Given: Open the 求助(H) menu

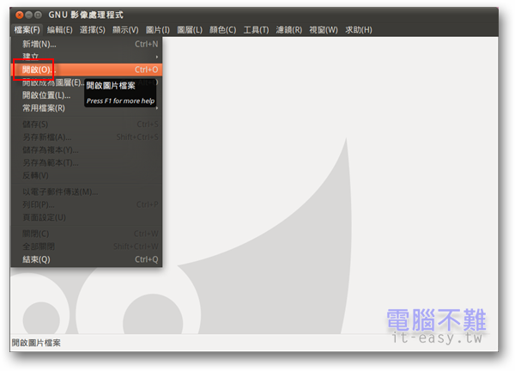Looking at the screenshot, I should pyautogui.click(x=358, y=30).
